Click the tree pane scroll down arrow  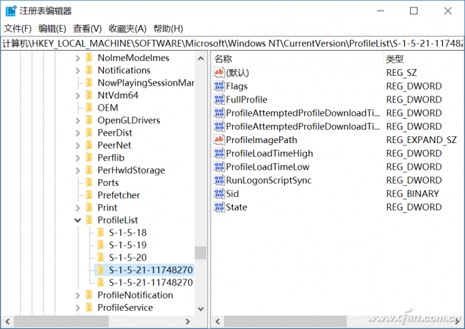pos(201,309)
